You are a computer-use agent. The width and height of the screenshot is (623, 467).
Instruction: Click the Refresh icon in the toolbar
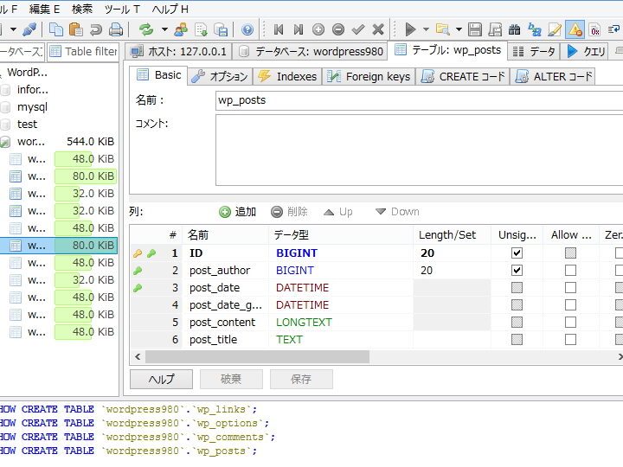click(x=146, y=29)
